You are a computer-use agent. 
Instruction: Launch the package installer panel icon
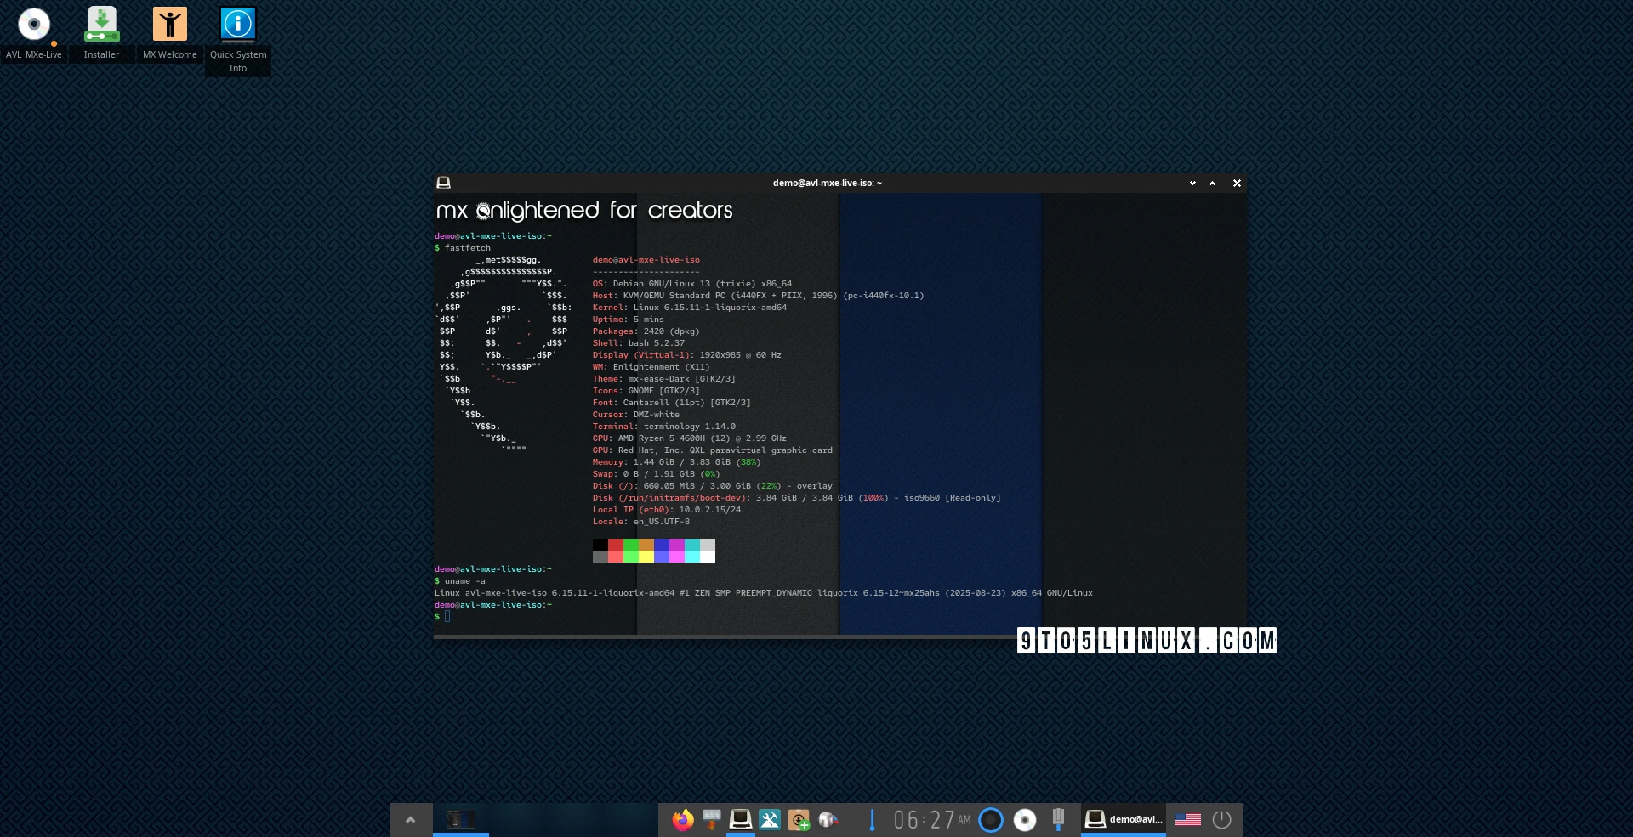point(799,820)
